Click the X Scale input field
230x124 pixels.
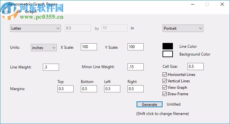tap(89, 47)
